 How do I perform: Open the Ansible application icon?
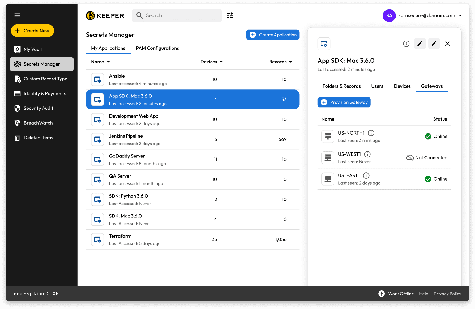click(97, 79)
